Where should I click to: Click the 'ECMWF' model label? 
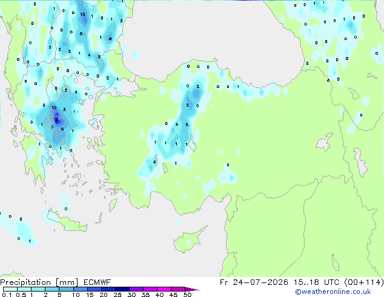98,282
